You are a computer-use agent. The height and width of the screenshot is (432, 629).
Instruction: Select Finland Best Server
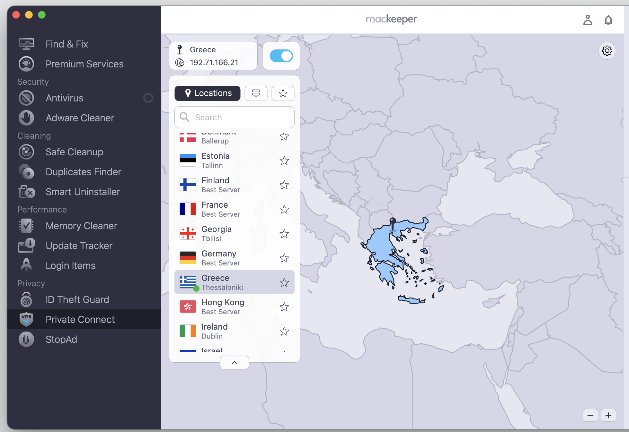coord(235,185)
